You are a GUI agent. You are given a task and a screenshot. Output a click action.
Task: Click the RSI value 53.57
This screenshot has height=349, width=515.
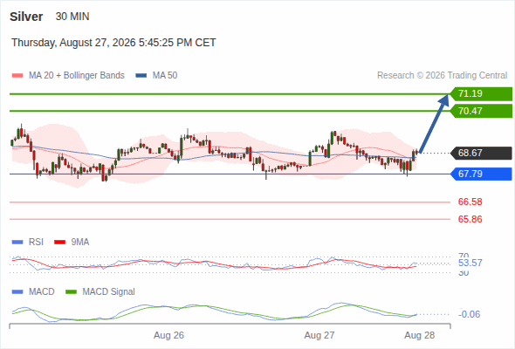coord(470,263)
